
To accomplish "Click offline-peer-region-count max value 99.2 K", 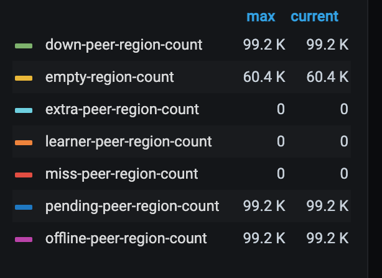I will click(264, 239).
